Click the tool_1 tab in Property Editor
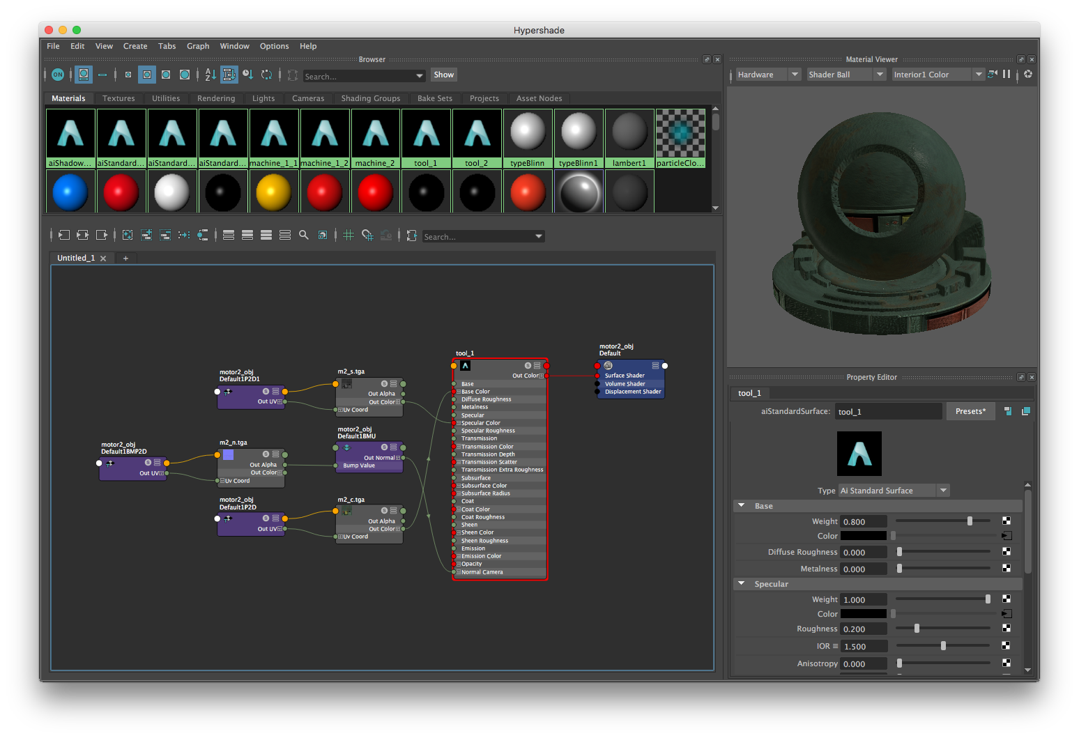The height and width of the screenshot is (738, 1079). [749, 393]
